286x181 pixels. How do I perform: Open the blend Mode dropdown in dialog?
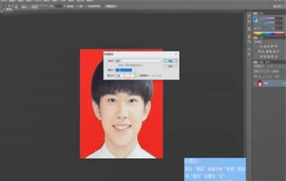pos(126,76)
